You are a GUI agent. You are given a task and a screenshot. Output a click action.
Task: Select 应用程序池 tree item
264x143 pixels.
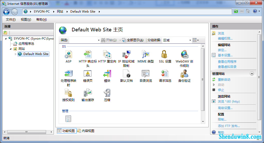[x=26, y=44]
